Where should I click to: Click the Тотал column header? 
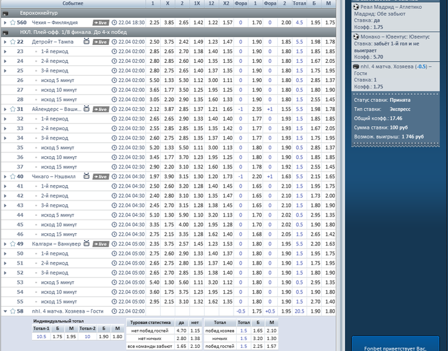(299, 3)
